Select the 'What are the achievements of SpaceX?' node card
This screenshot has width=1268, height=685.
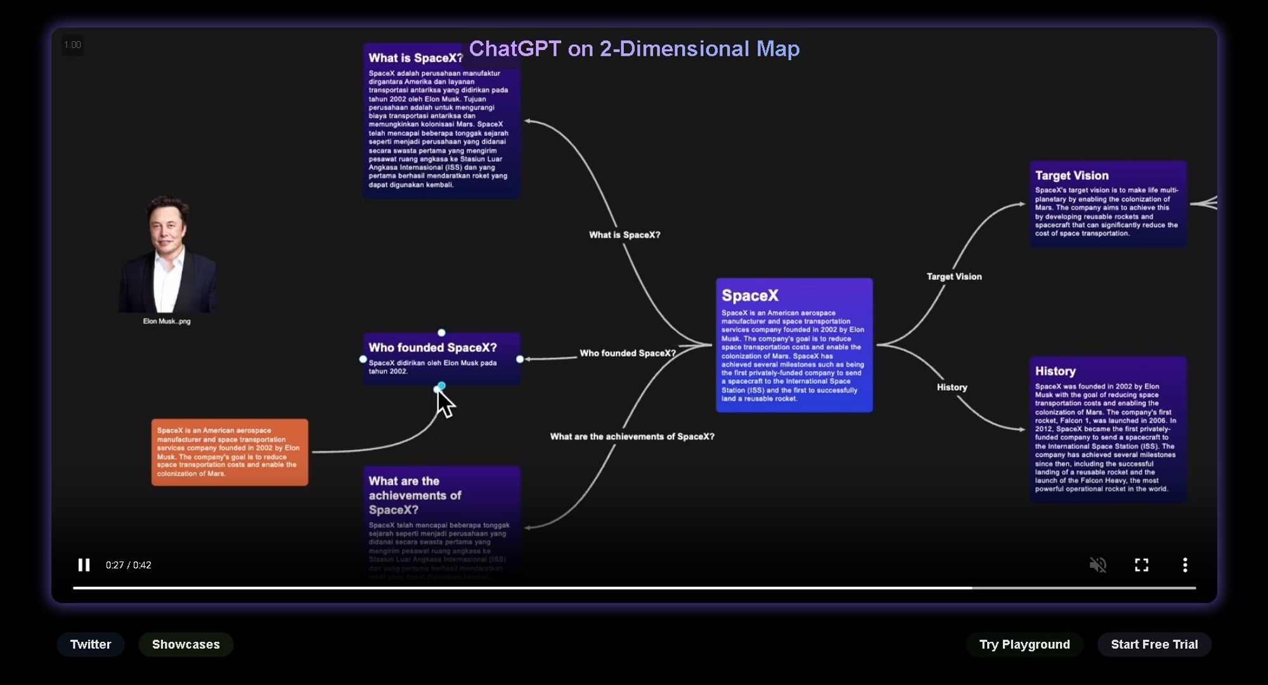pyautogui.click(x=442, y=523)
